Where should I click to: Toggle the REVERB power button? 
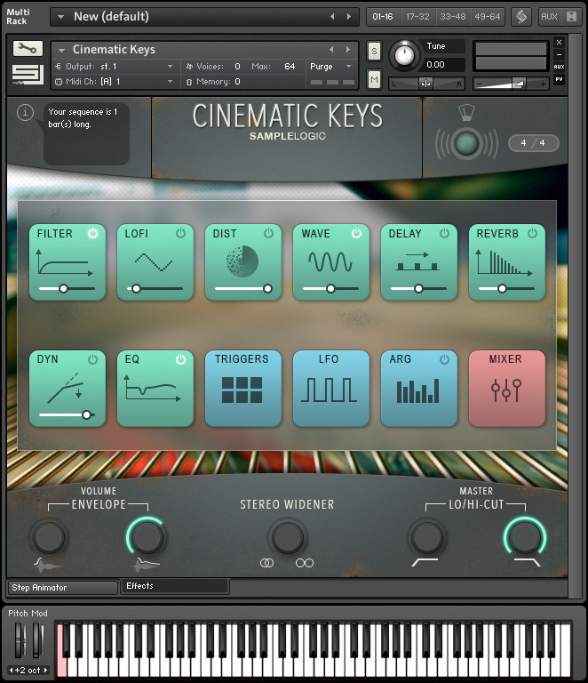click(532, 234)
